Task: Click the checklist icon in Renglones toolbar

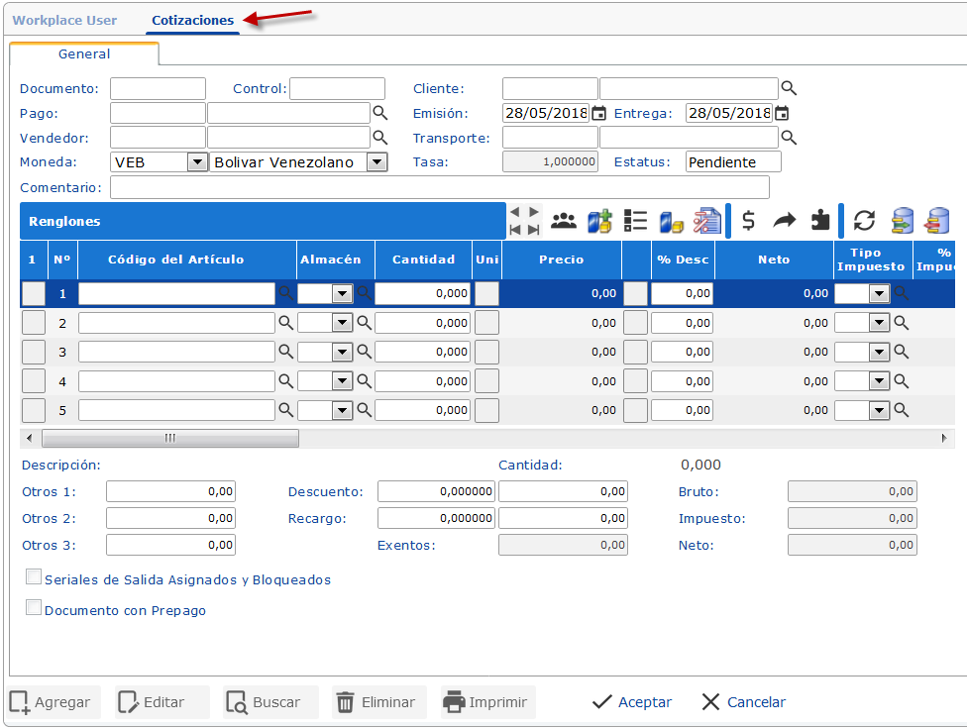Action: [x=635, y=221]
